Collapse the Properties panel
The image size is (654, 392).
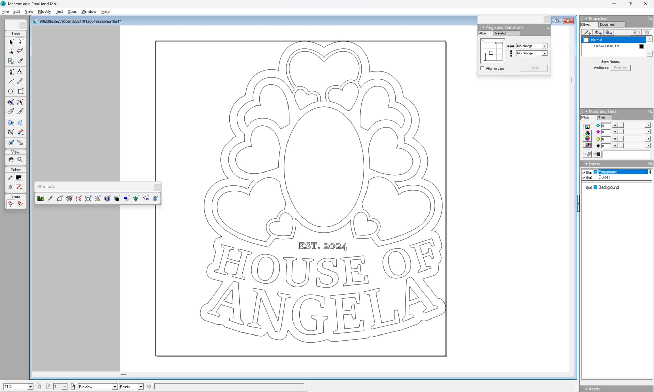[x=586, y=18]
